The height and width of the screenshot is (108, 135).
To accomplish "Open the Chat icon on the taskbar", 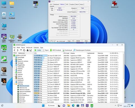I will (x=64, y=105).
